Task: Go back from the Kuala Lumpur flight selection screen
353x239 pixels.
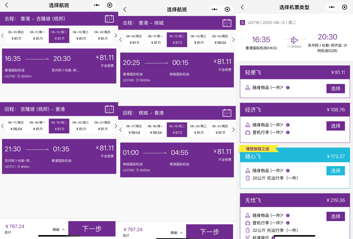Action: point(7,5)
